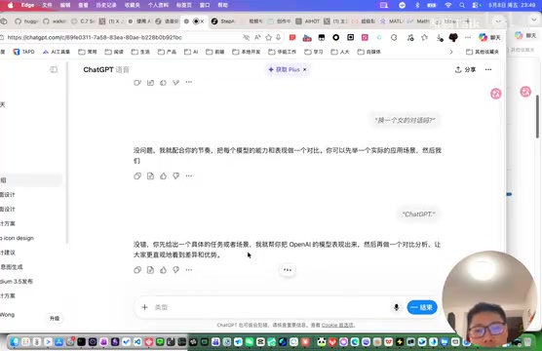Screen dimensions: 542x351
Task: Open the 收藏夹 menu
Action: pyautogui.click(x=132, y=5)
